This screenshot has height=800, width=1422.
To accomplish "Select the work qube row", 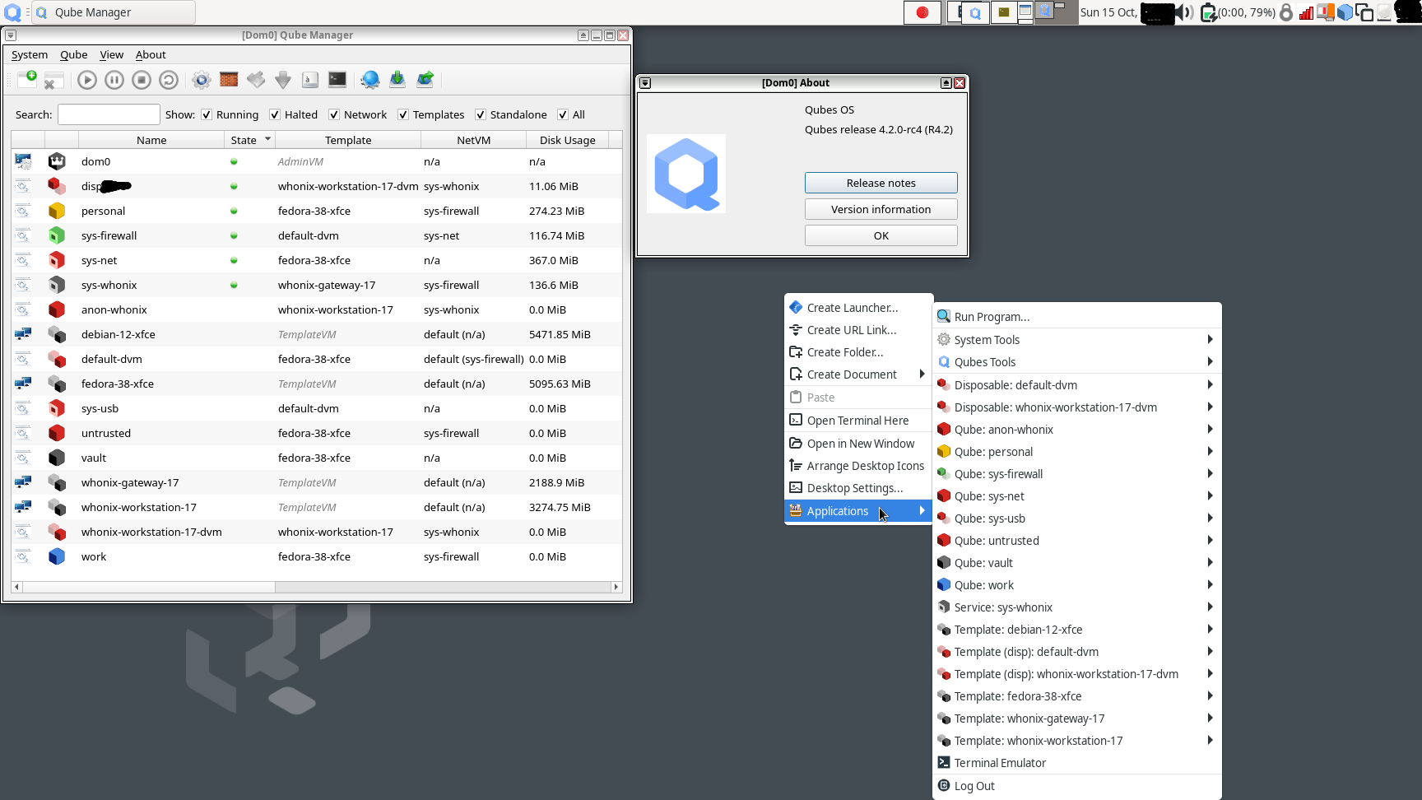I will coord(316,556).
